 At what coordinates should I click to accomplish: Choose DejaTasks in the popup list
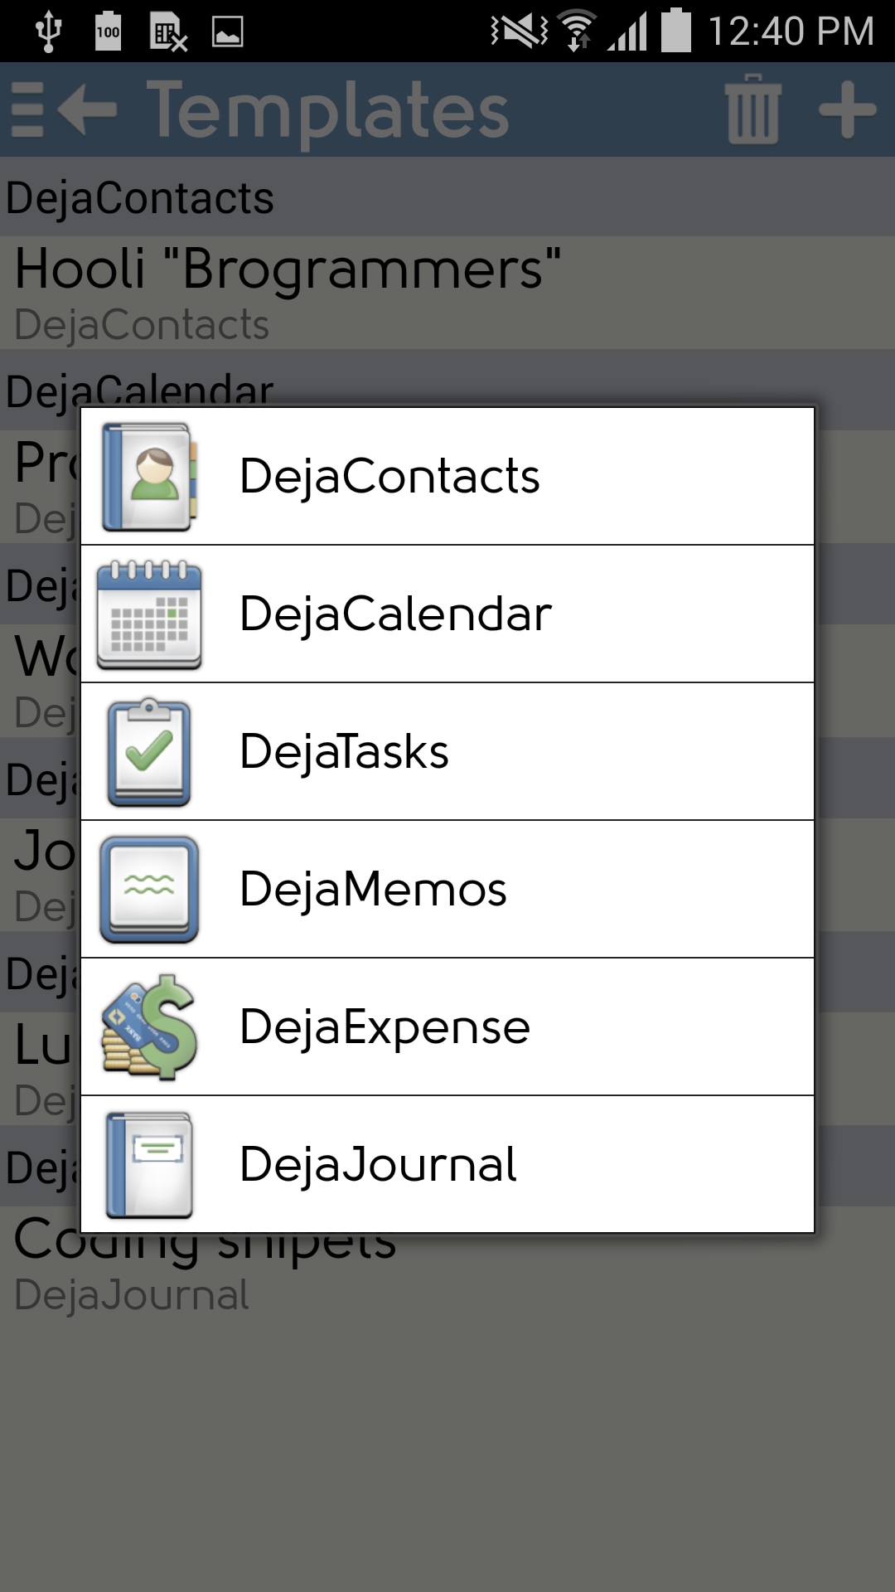click(x=447, y=752)
